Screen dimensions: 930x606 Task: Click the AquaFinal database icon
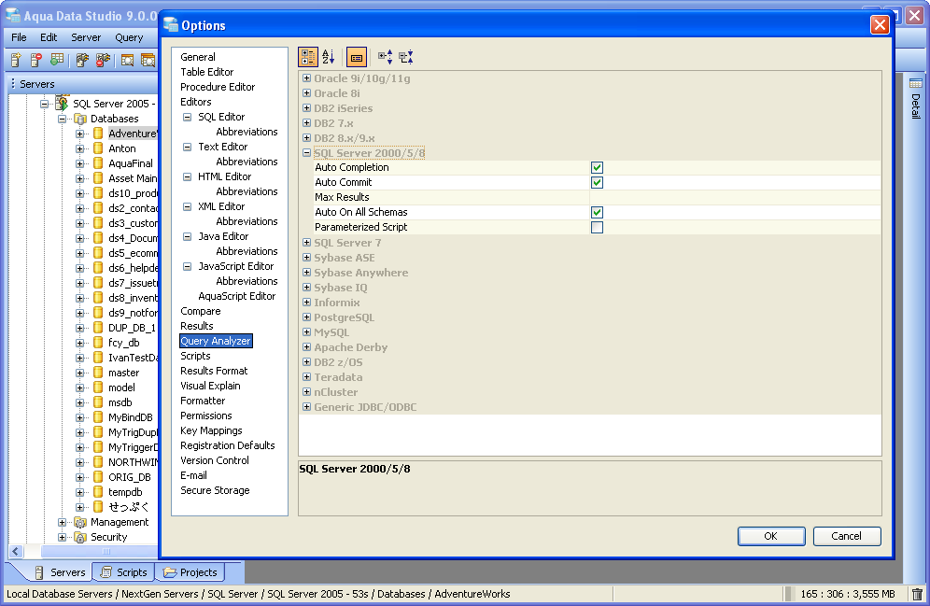click(x=98, y=163)
